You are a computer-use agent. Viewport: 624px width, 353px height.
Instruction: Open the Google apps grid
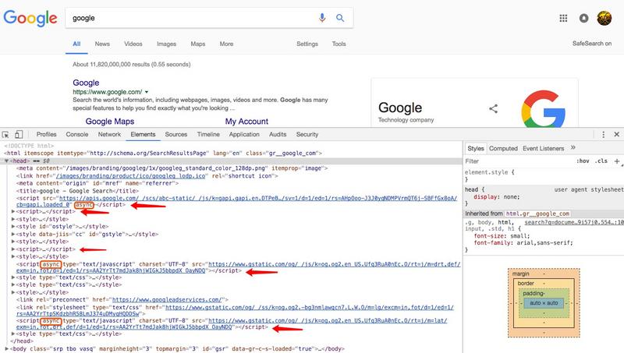coord(563,18)
